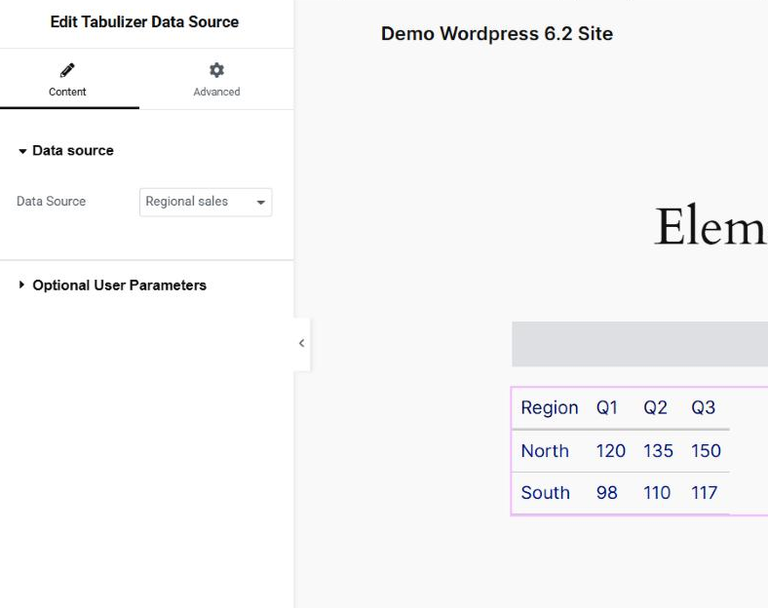Hide the editor panel with collapse chevron
768x608 pixels.
[302, 343]
